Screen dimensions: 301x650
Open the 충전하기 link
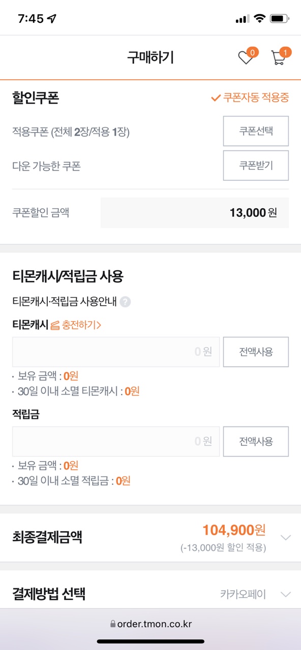[x=81, y=325]
